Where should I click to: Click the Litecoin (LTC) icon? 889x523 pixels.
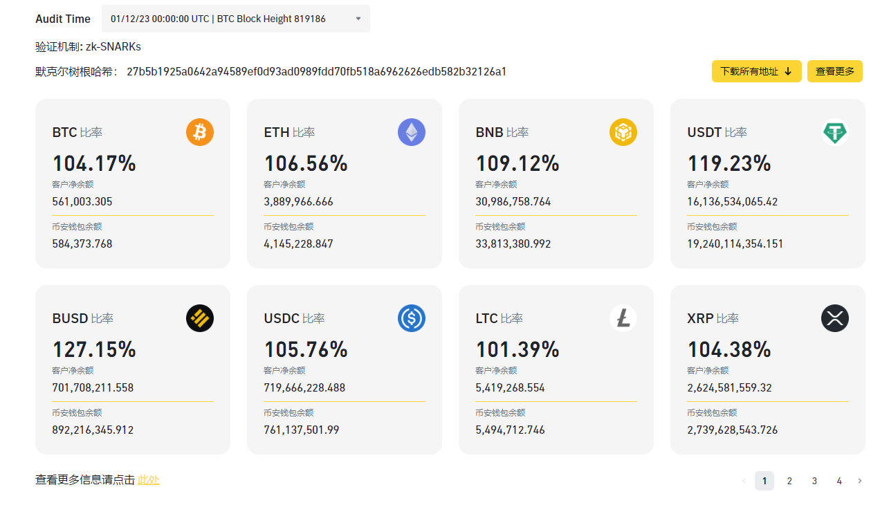623,318
